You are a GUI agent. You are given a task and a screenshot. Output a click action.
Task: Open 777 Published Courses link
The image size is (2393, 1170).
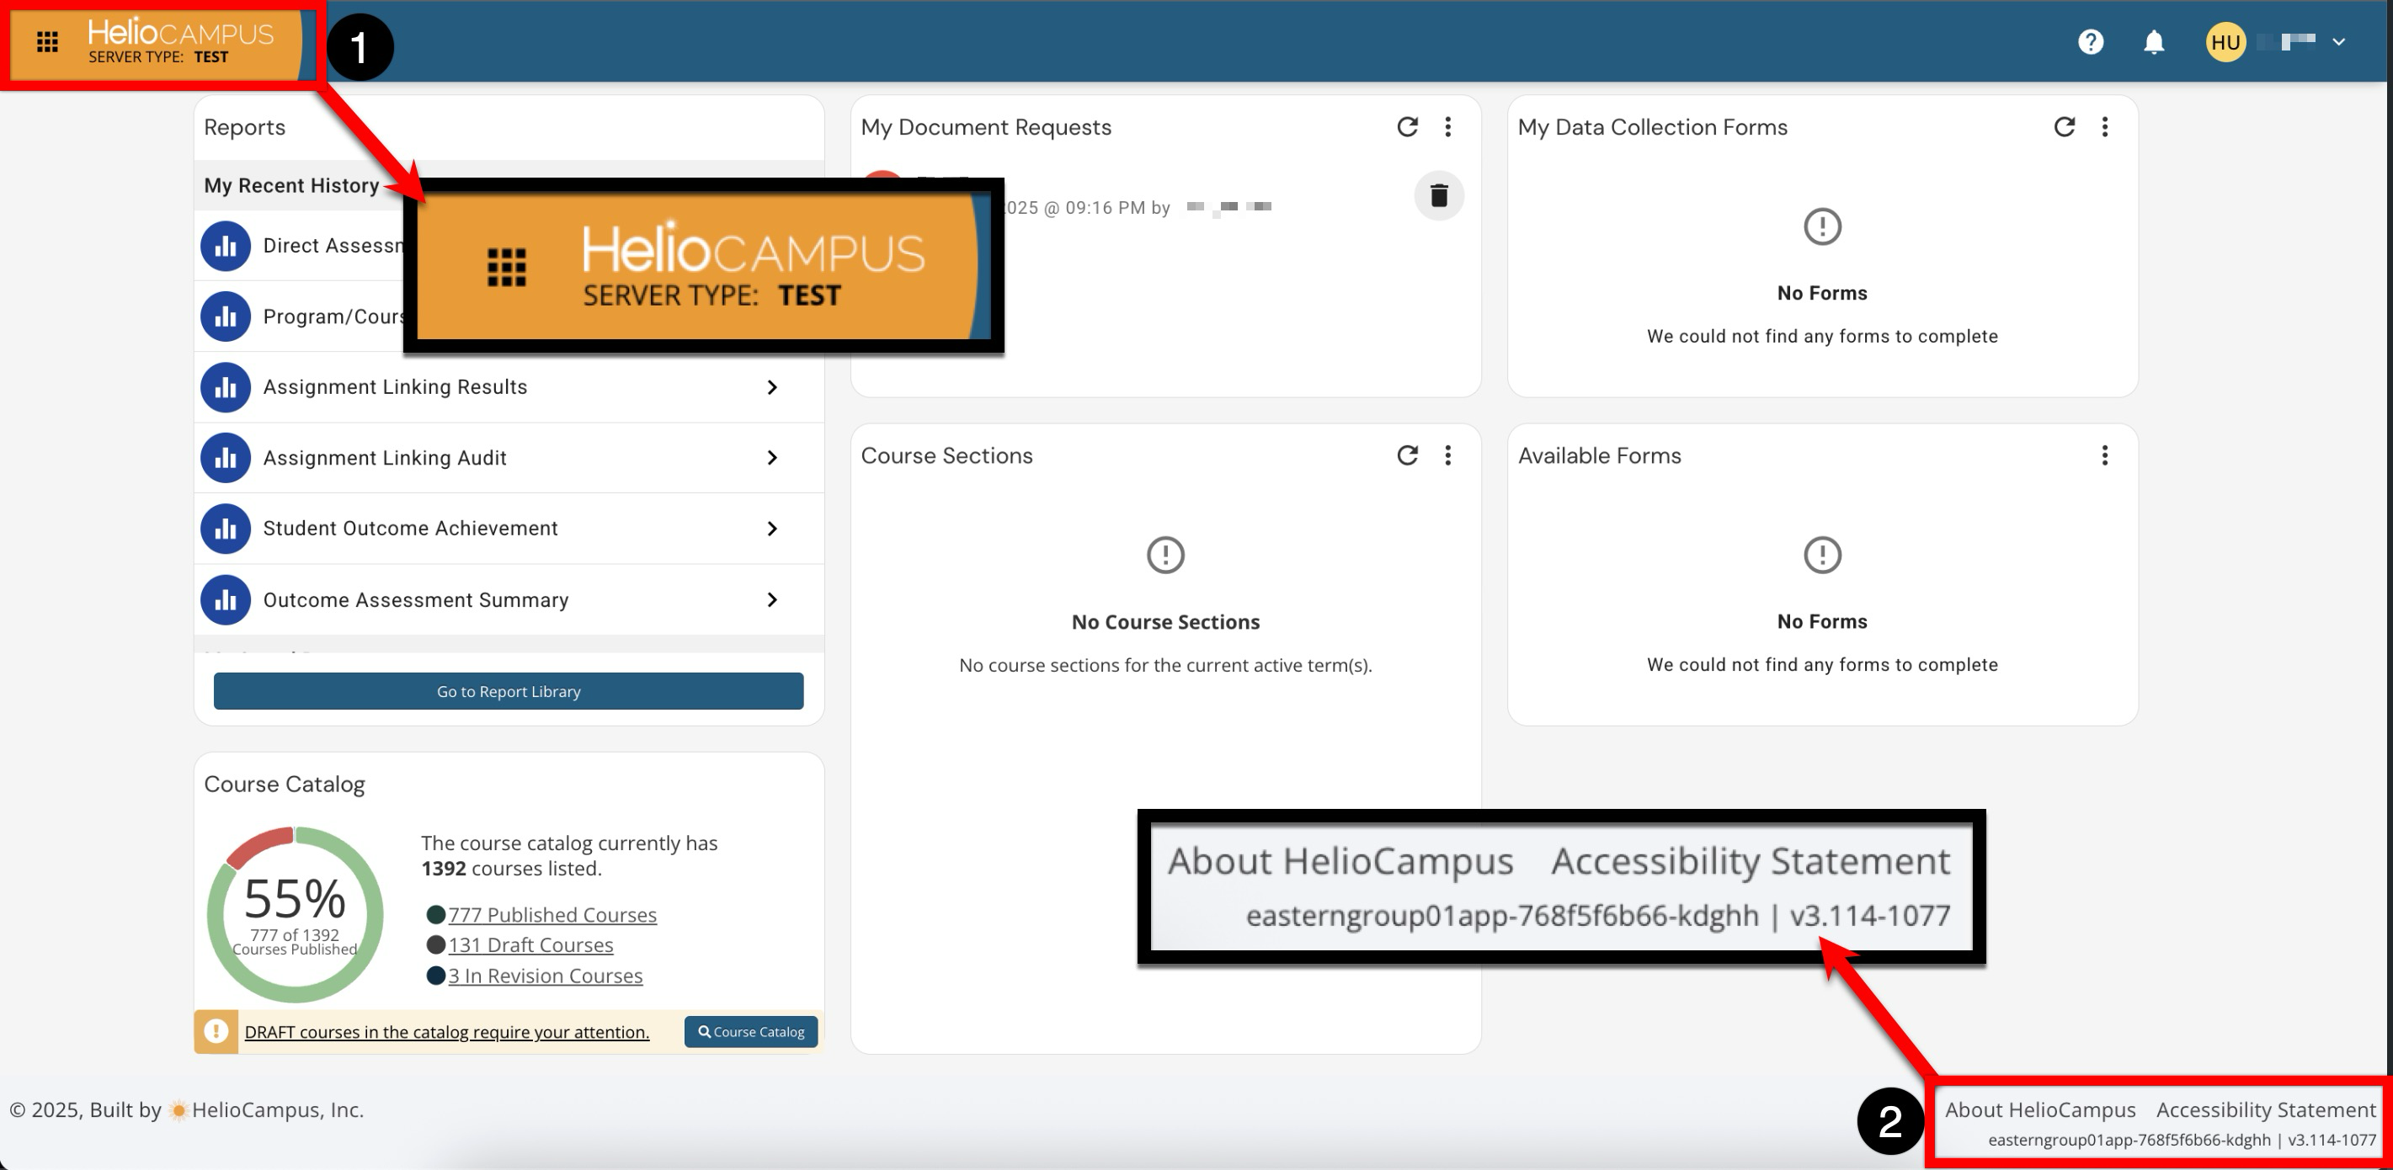(x=552, y=915)
